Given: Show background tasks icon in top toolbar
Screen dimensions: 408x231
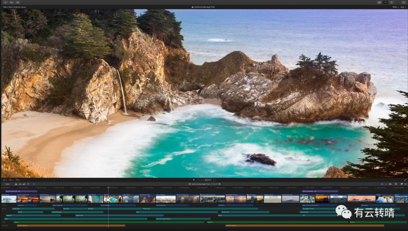Looking at the screenshot, I should click(x=18, y=2).
